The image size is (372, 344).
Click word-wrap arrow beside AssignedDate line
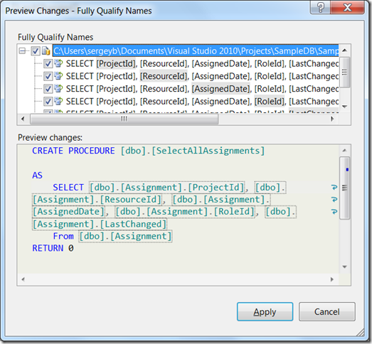[334, 212]
